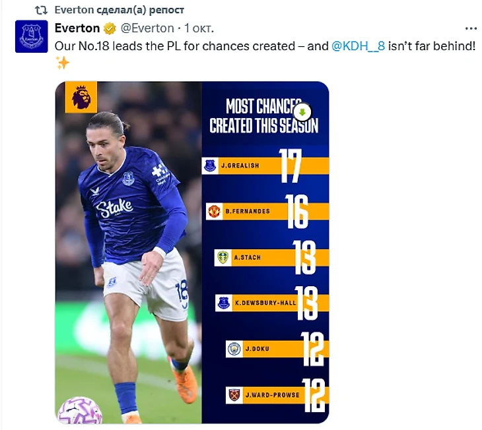Viewport: 482px width, 430px height.
Task: Click the West Ham crest beside J.Ward-Prowse
Action: (234, 394)
